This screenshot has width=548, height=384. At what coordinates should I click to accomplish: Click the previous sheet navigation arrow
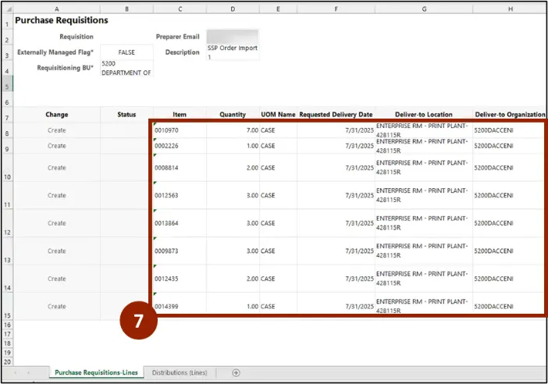coord(17,373)
